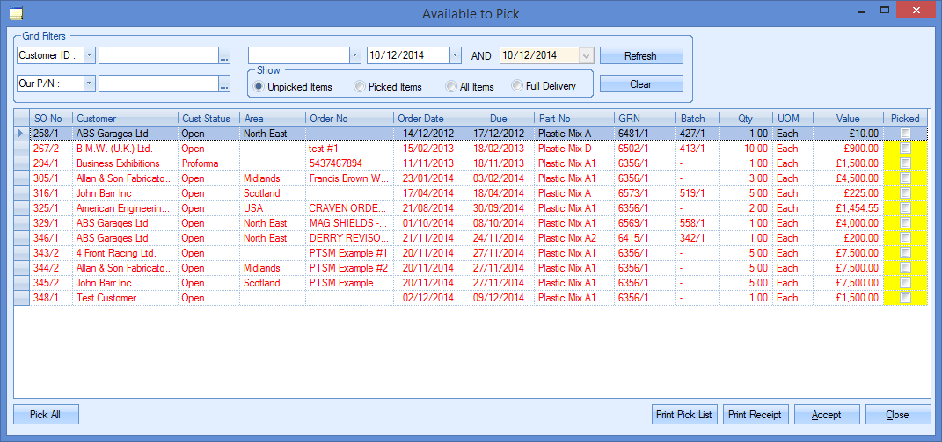Expand the Our P/N filter dropdown
This screenshot has width=942, height=442.
click(90, 83)
